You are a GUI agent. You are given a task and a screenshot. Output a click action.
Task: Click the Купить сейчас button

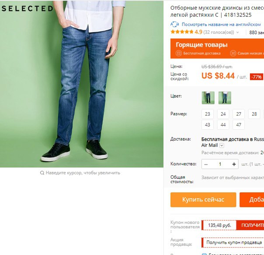tap(203, 200)
